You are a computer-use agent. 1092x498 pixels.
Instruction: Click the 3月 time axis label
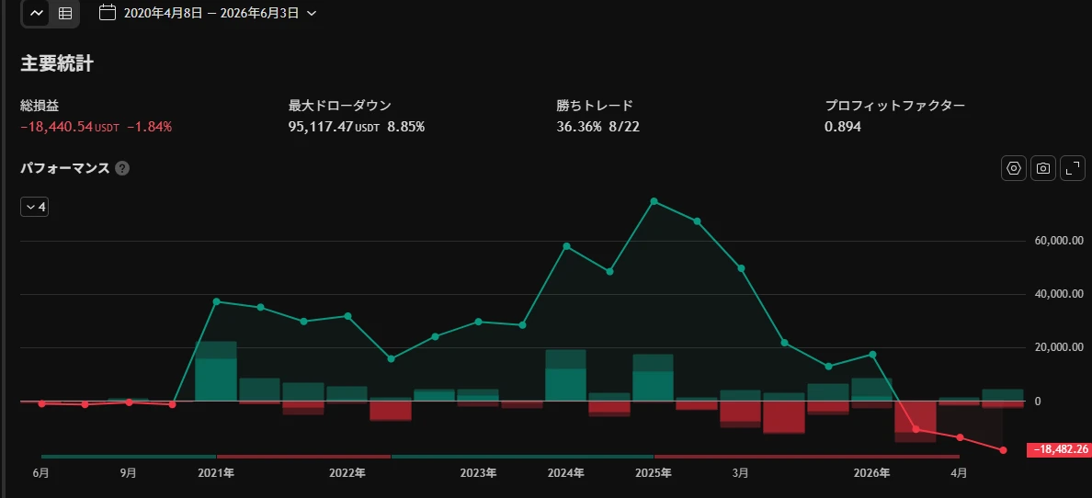[x=741, y=473]
